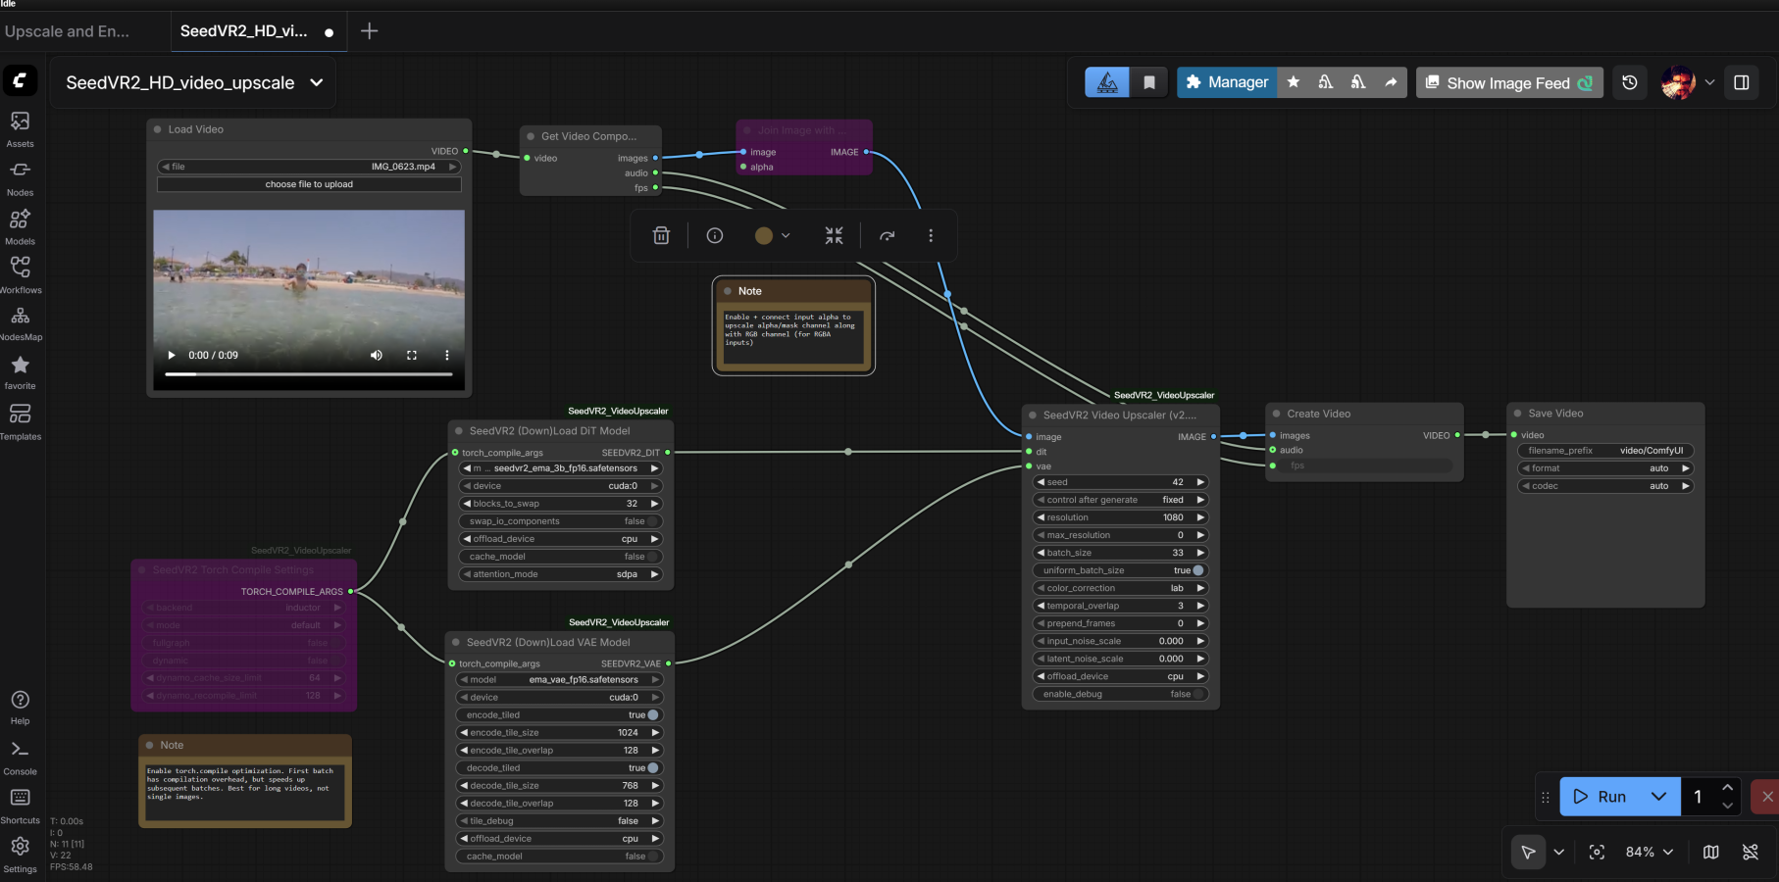The height and width of the screenshot is (882, 1779).
Task: Enable uniform_batch_size in the Video Upscaler node
Action: click(x=1198, y=569)
